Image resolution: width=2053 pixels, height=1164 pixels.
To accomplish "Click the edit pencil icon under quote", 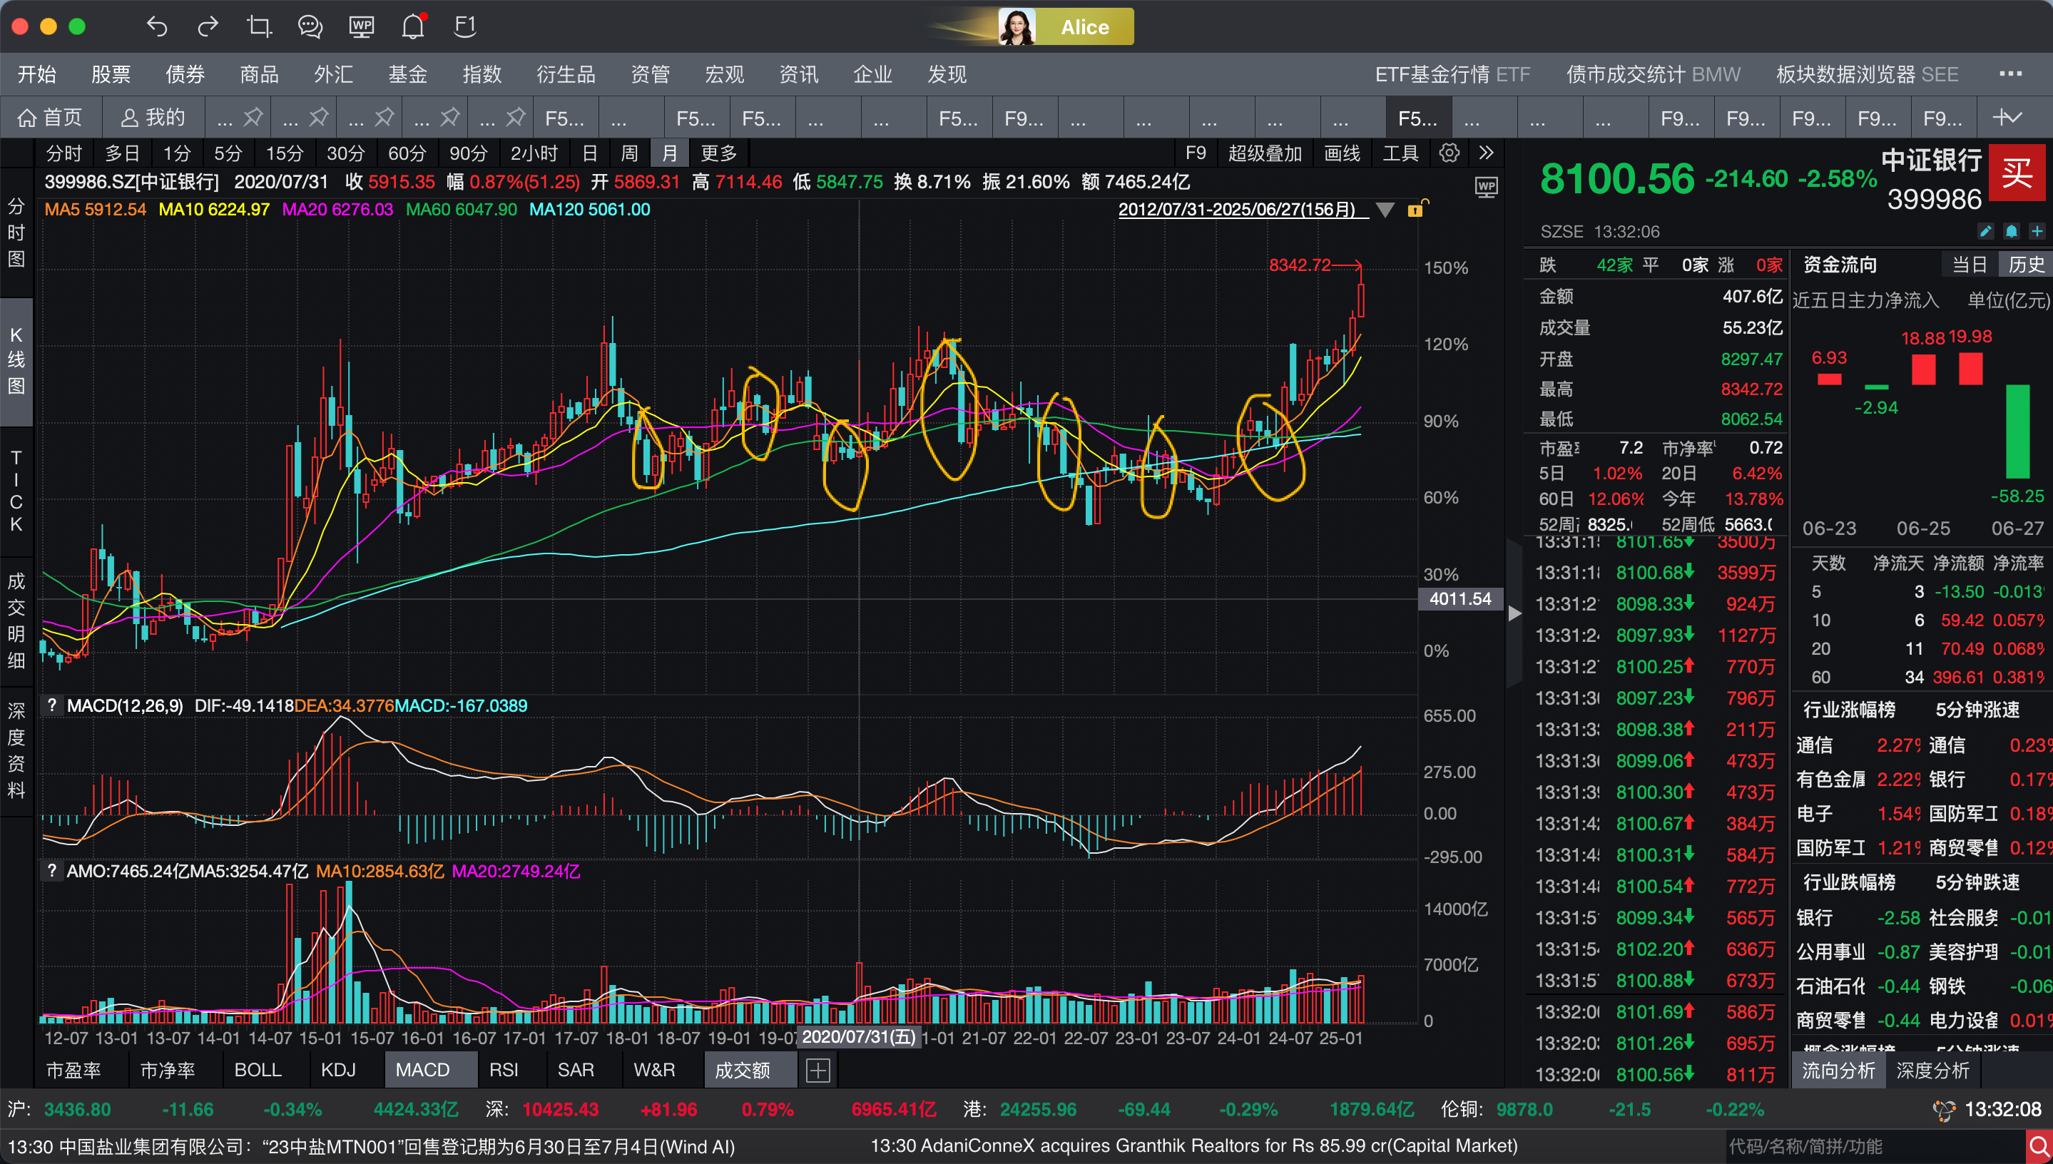I will (1985, 231).
